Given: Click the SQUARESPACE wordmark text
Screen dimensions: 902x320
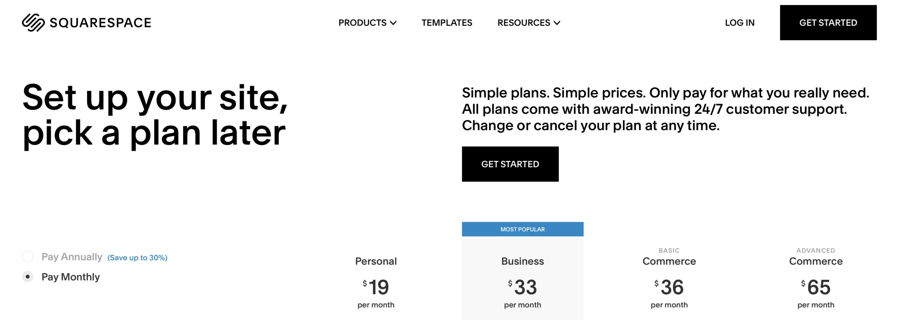Looking at the screenshot, I should [100, 23].
